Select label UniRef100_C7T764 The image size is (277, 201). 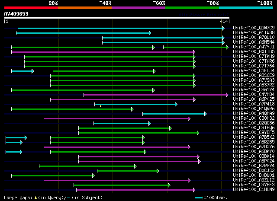254,66
